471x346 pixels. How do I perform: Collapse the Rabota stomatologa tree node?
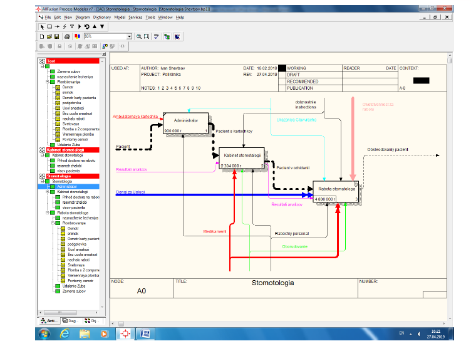tap(47, 212)
